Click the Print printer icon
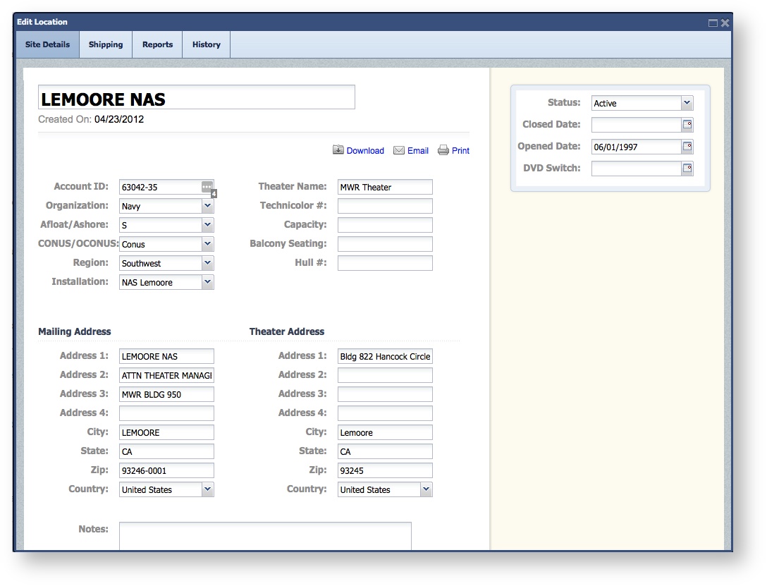Viewport: 767px width, 586px height. (443, 150)
